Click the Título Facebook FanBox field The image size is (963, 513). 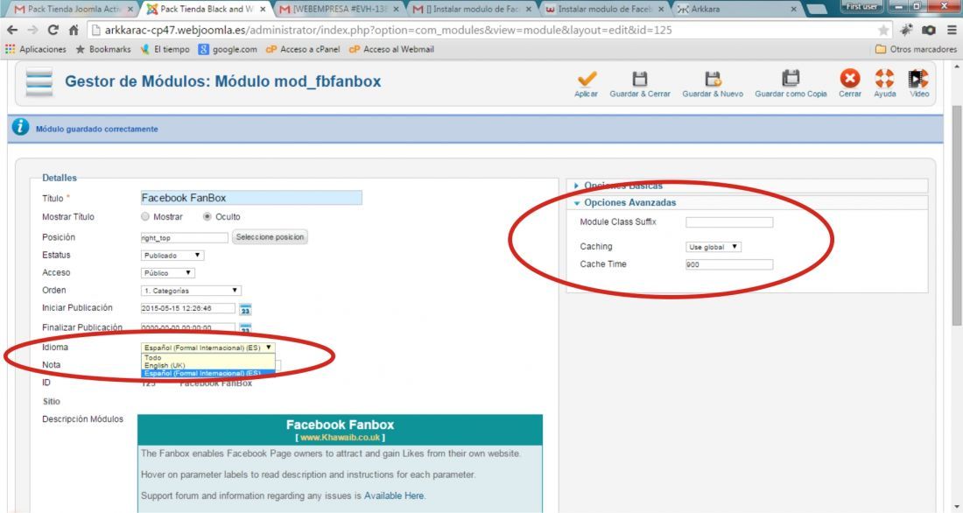click(x=251, y=198)
